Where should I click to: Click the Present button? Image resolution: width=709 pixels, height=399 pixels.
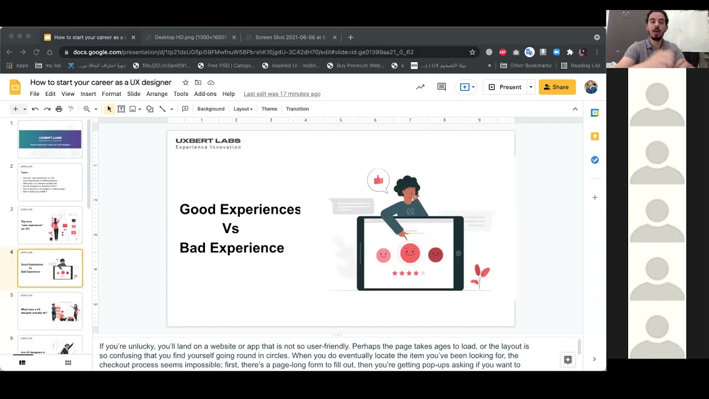point(505,87)
